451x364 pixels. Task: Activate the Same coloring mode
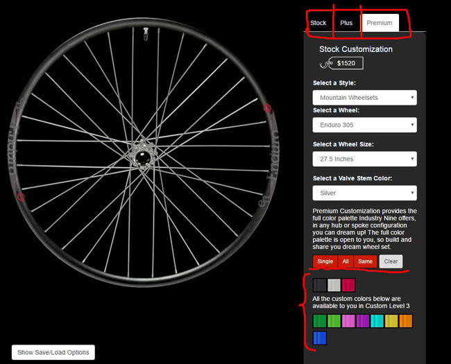[365, 261]
